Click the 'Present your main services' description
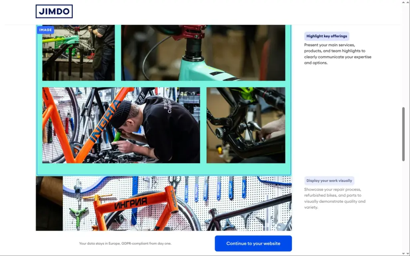410x256 pixels. point(338,54)
